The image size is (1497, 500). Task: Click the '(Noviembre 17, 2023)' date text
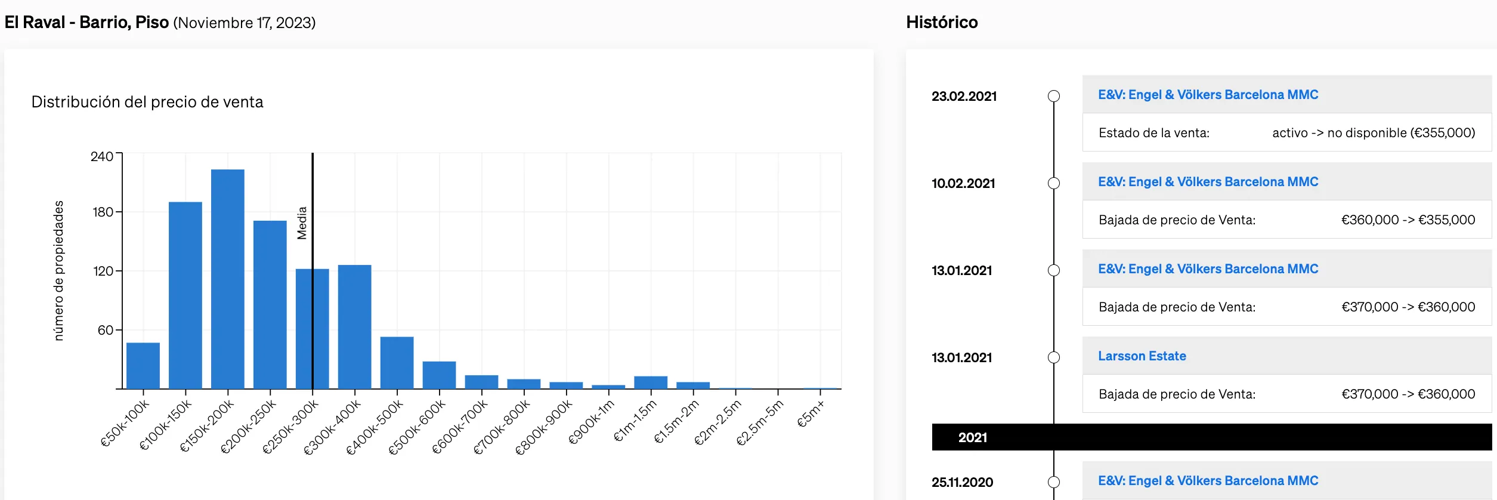click(245, 23)
